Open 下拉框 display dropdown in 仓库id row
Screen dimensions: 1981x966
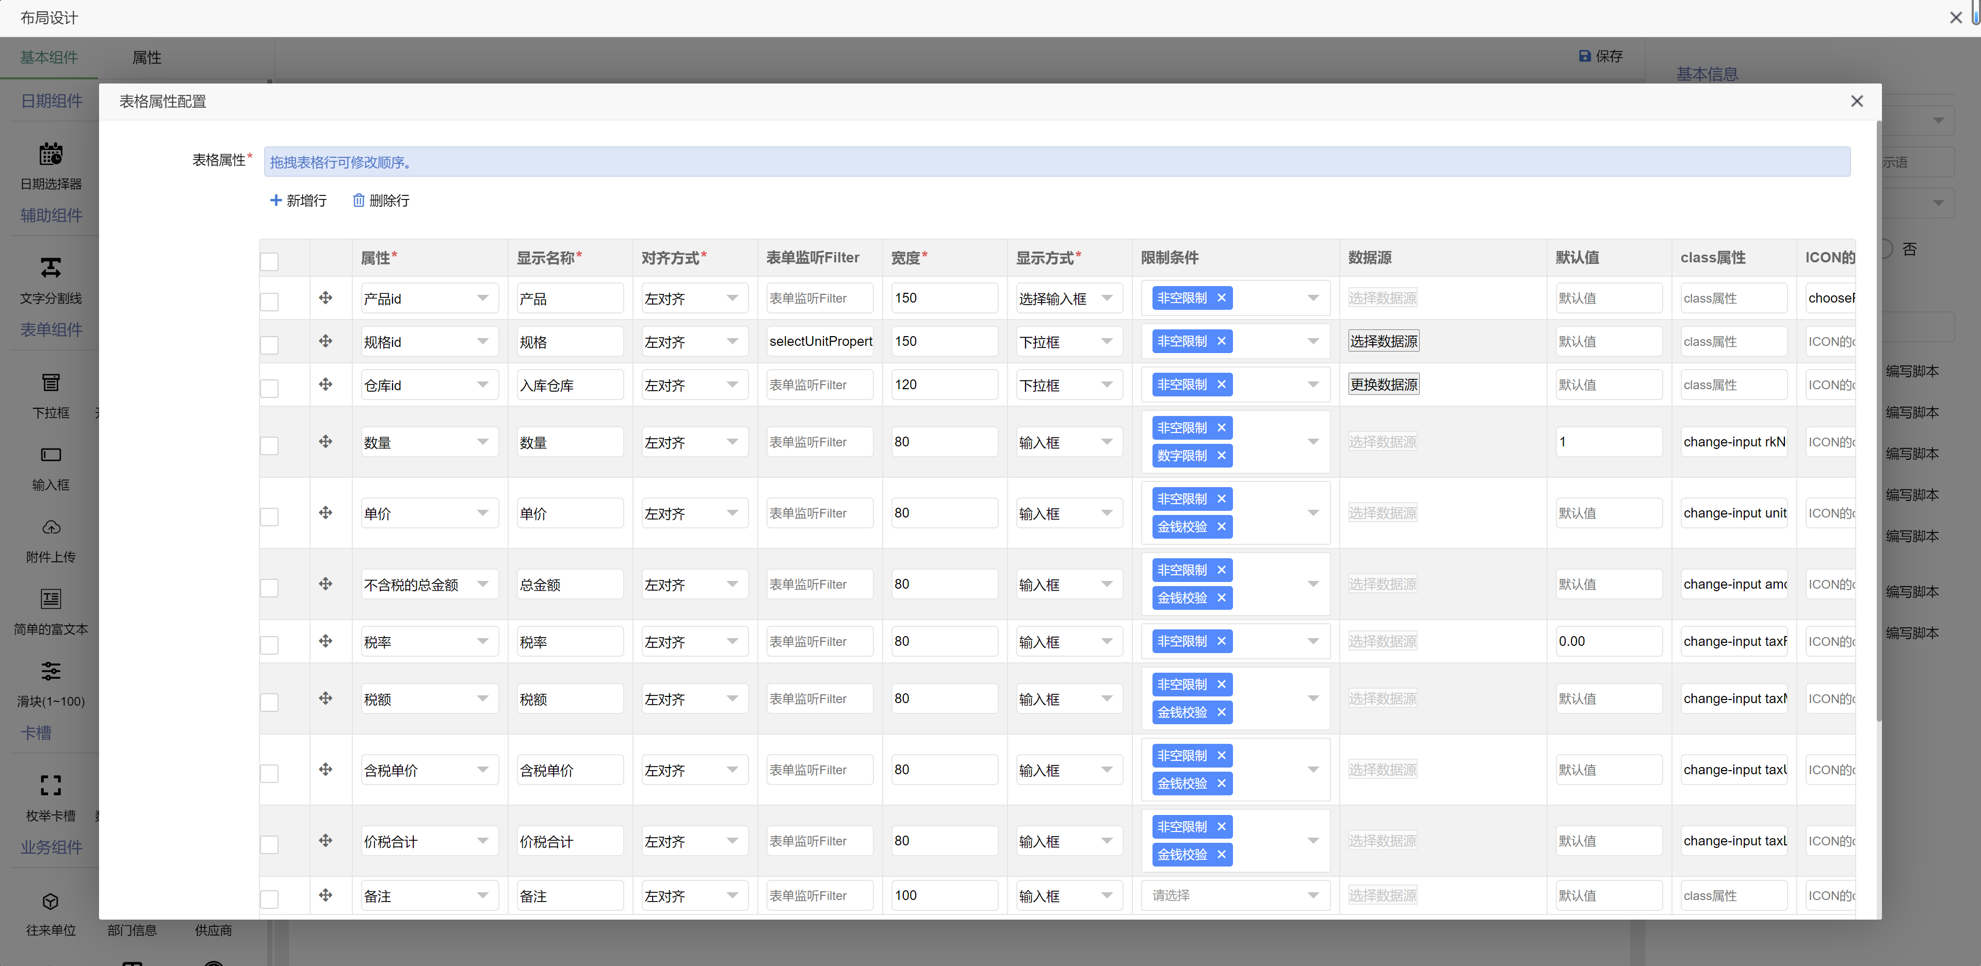click(1069, 385)
